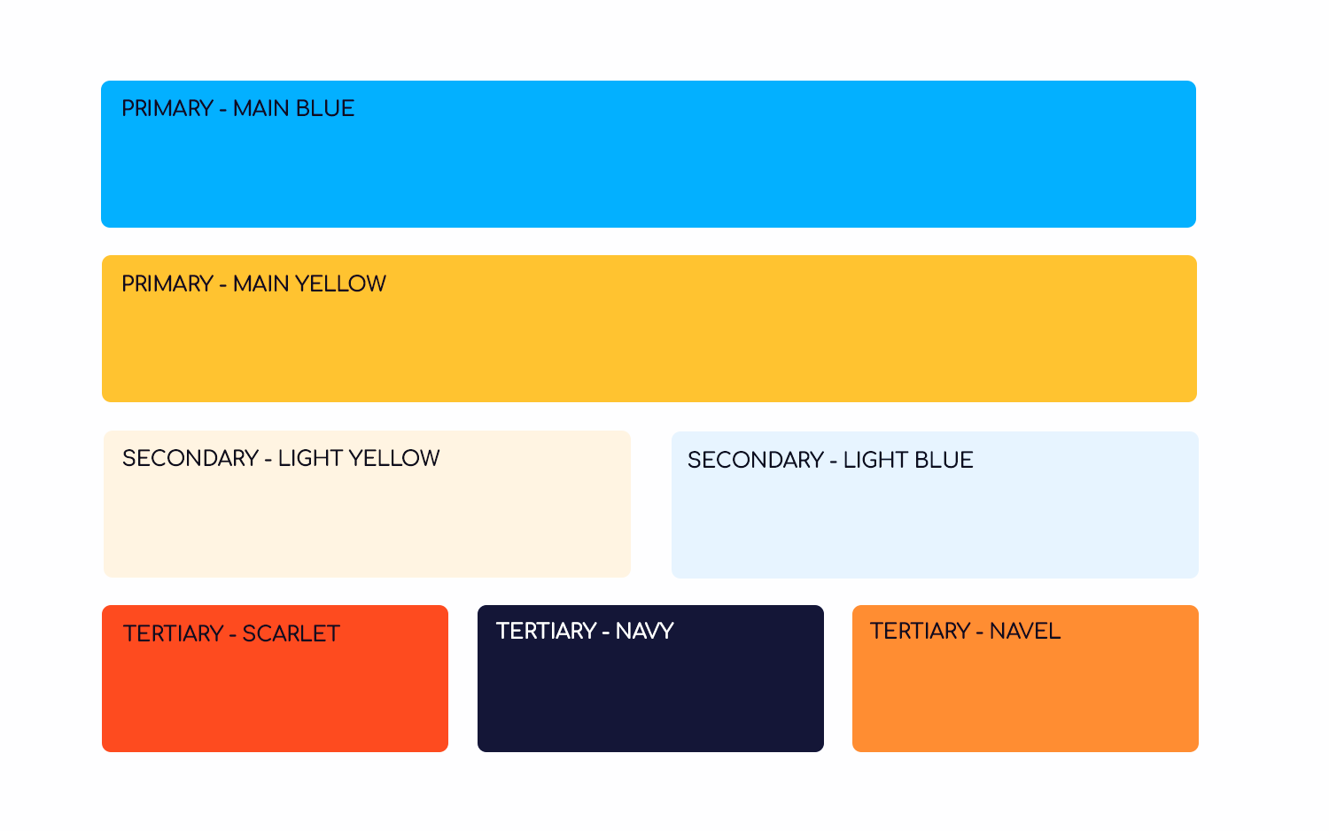Click the word BLUE in Light Blue label
The width and height of the screenshot is (1329, 831).
tap(944, 460)
